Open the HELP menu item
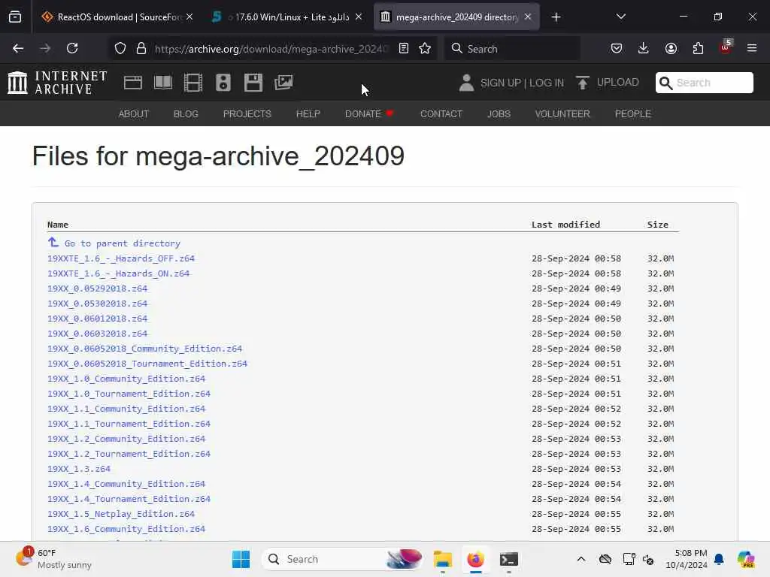The height and width of the screenshot is (577, 770). click(308, 114)
